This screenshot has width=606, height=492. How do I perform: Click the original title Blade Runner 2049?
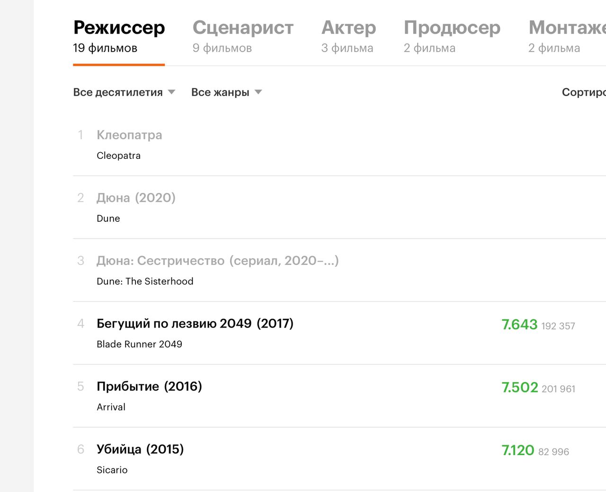(139, 344)
